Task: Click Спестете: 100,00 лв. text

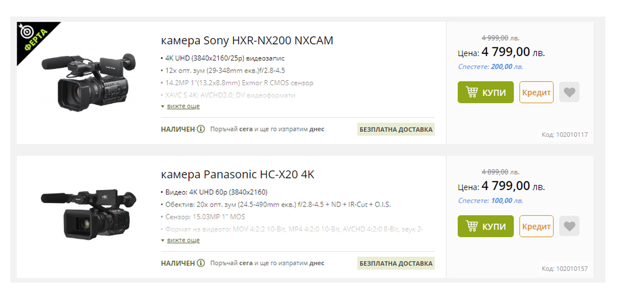Action: 491,200
